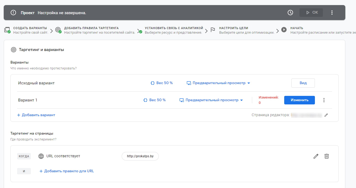This screenshot has height=188, width=356.
Task: Click the bullseye icon beside Таргетинг и варианты
Action: click(14, 49)
